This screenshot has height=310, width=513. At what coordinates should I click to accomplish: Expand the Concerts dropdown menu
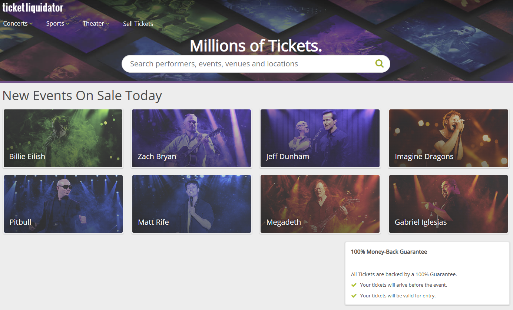[18, 24]
